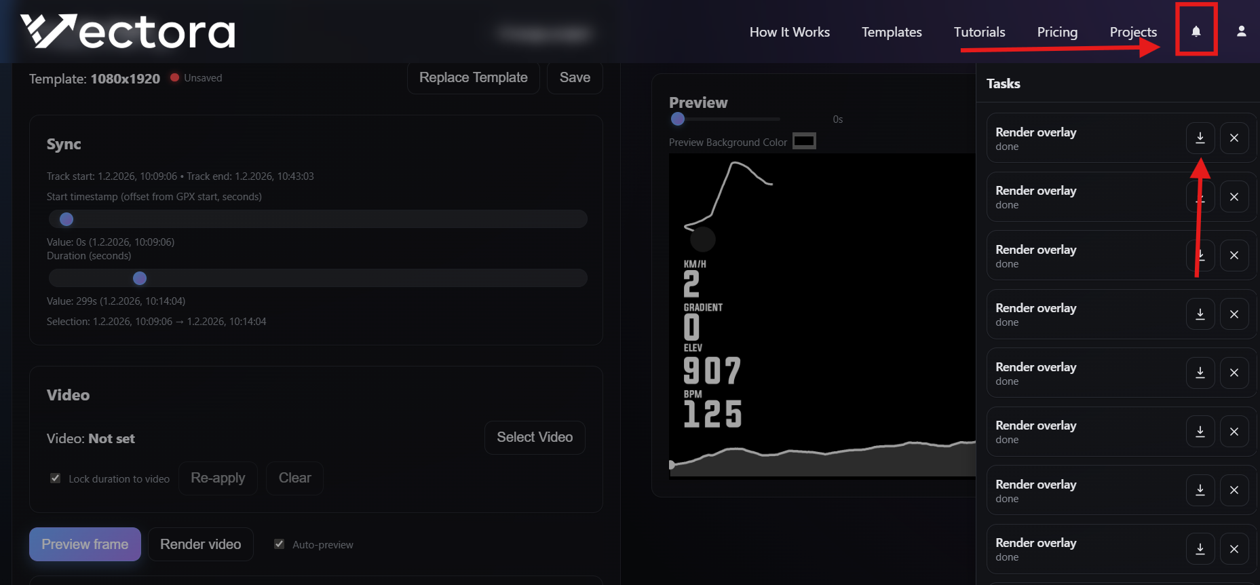
Task: Download the fourth Render overlay task
Action: (x=1200, y=314)
